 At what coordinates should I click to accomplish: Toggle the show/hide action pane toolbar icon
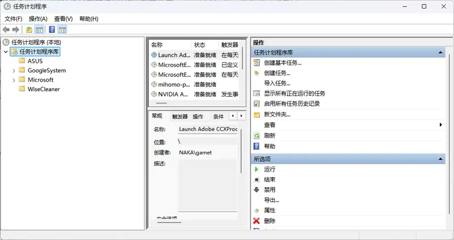(62, 29)
